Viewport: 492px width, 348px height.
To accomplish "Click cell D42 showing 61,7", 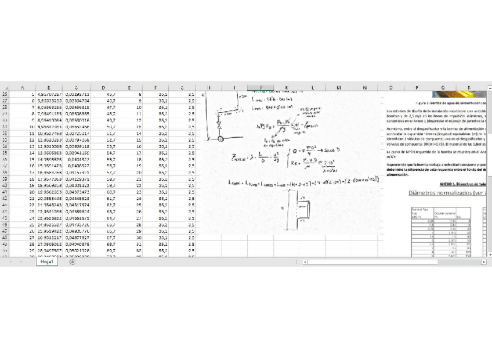I will [x=103, y=199].
